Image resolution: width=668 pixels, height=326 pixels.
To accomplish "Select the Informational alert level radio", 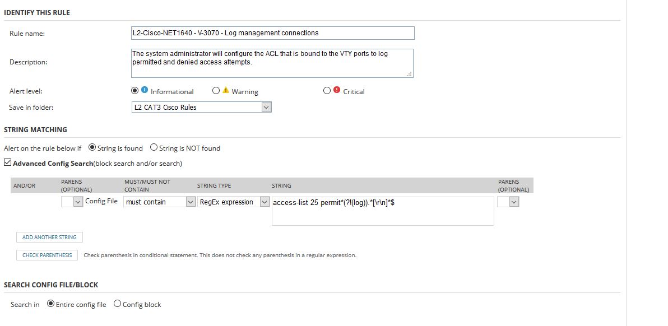I will [x=135, y=90].
